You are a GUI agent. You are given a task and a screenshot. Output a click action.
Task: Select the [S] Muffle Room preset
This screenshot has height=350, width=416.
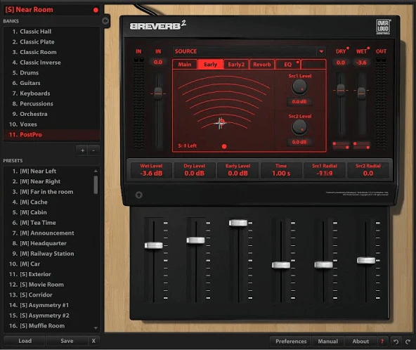coord(48,326)
